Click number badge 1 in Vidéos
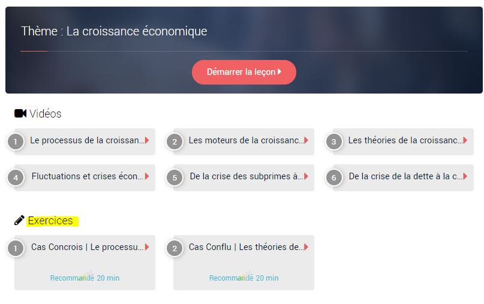This screenshot has width=484, height=304. [x=16, y=142]
